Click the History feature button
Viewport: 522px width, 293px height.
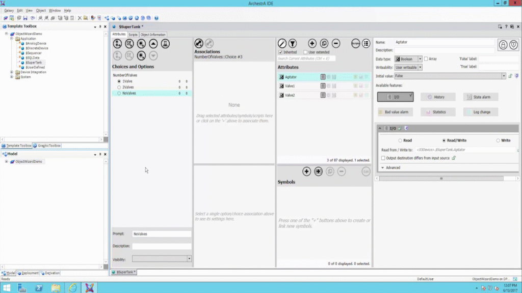coord(438,97)
